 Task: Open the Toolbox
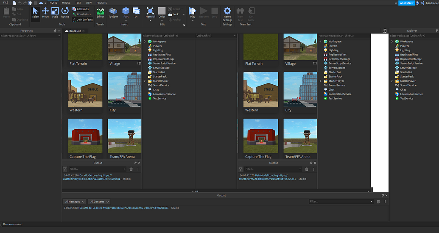click(x=113, y=13)
